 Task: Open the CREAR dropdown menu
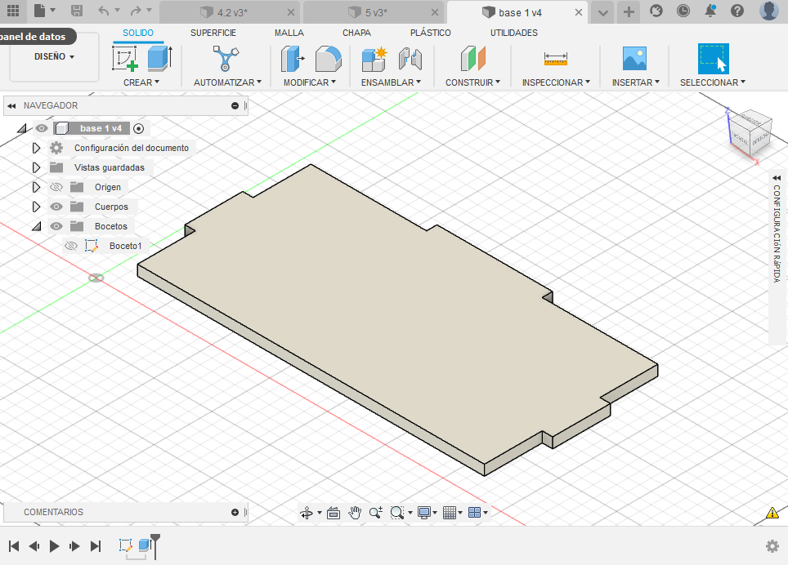pyautogui.click(x=141, y=82)
